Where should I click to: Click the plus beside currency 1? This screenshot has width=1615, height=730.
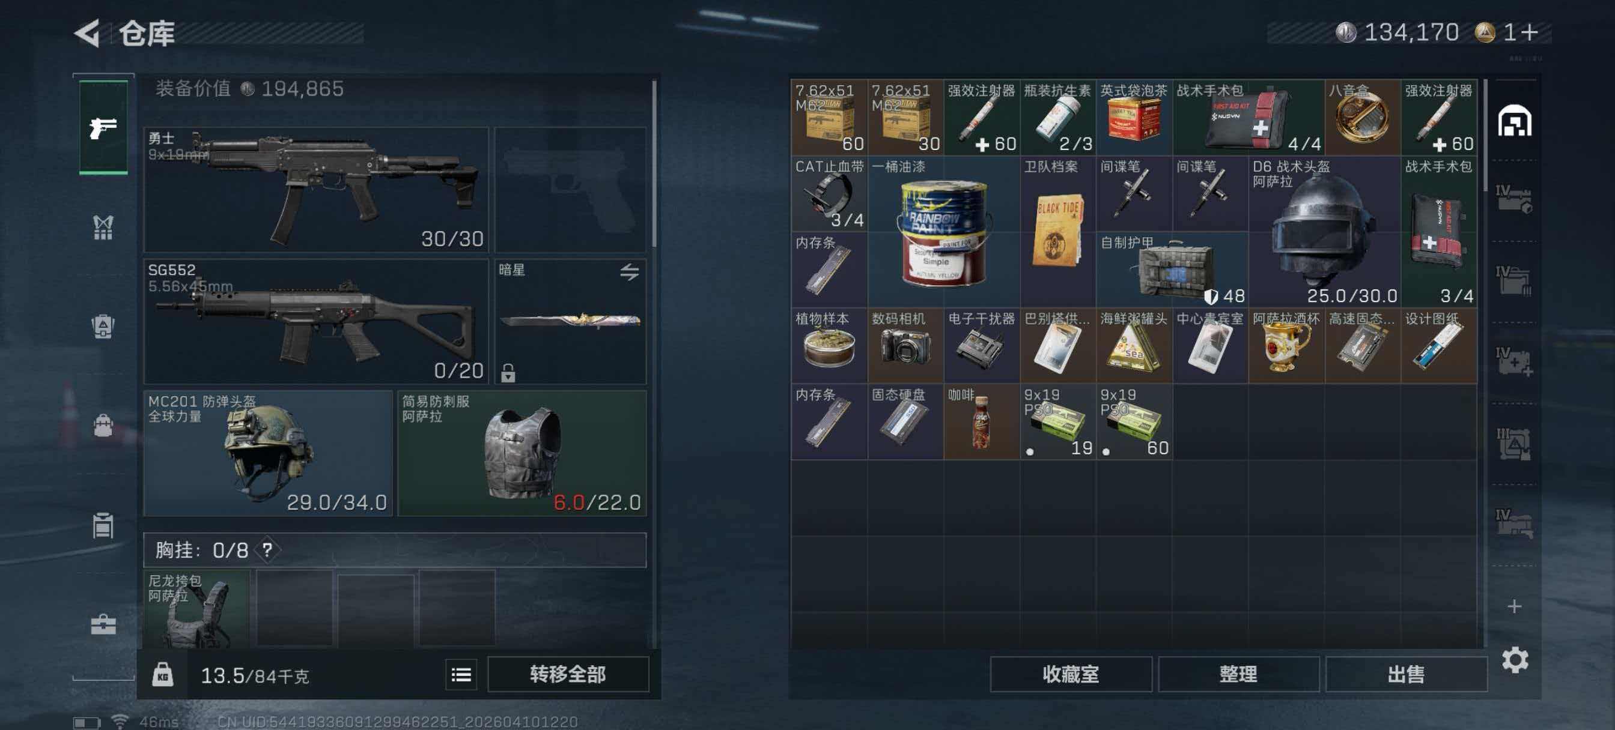(1530, 32)
